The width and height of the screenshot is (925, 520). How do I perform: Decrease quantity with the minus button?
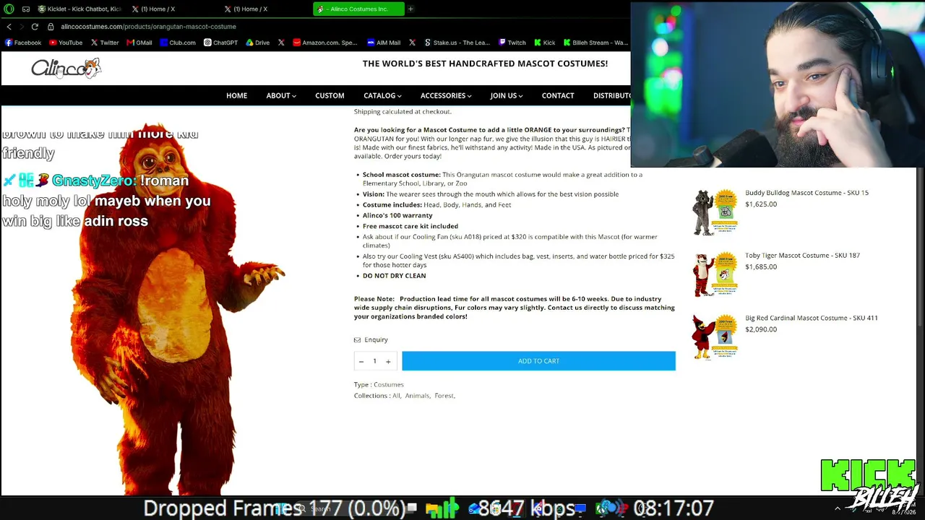(x=361, y=361)
